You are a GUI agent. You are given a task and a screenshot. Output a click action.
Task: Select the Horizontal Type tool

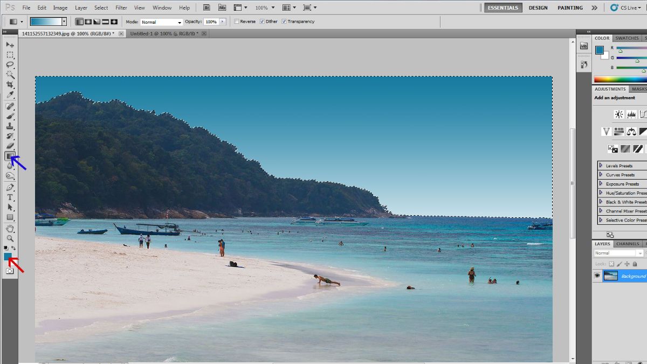click(x=10, y=197)
